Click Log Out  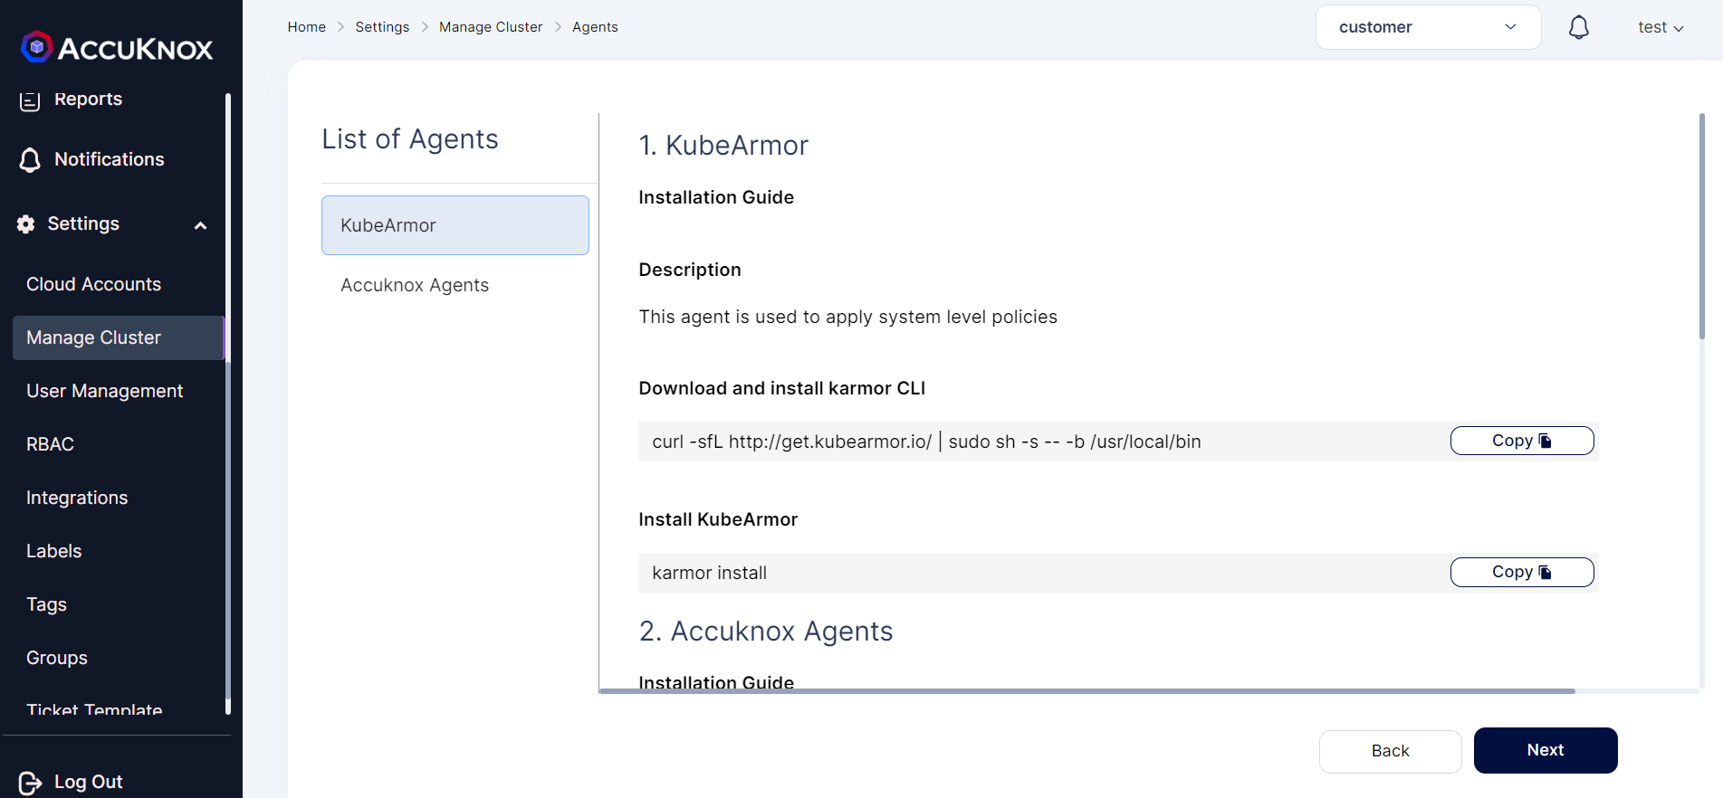click(x=88, y=782)
